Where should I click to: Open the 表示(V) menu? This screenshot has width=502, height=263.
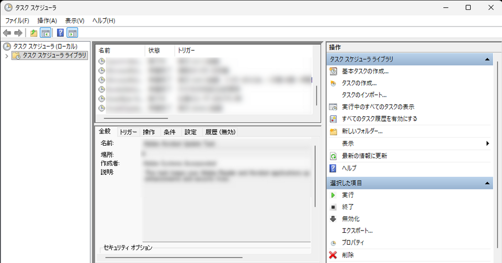[75, 21]
